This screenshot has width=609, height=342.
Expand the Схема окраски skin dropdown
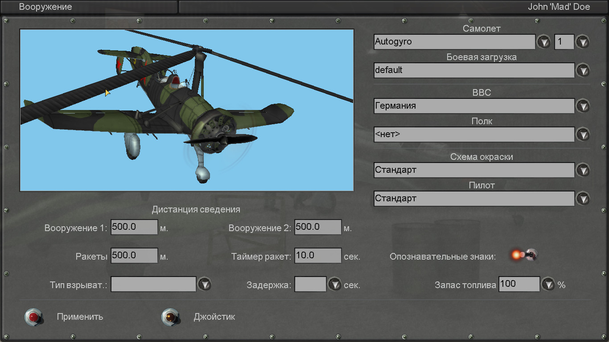583,170
